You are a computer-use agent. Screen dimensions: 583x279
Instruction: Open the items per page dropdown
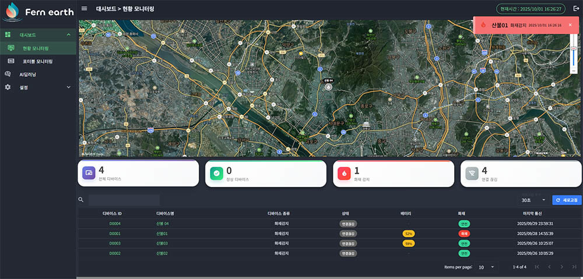point(486,267)
